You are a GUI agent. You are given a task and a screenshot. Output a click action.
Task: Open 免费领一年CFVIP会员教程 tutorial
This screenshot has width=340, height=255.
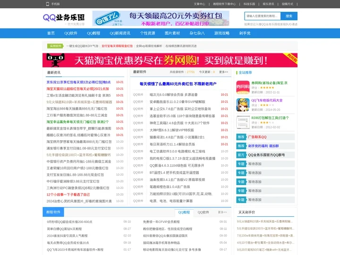pos(161,222)
